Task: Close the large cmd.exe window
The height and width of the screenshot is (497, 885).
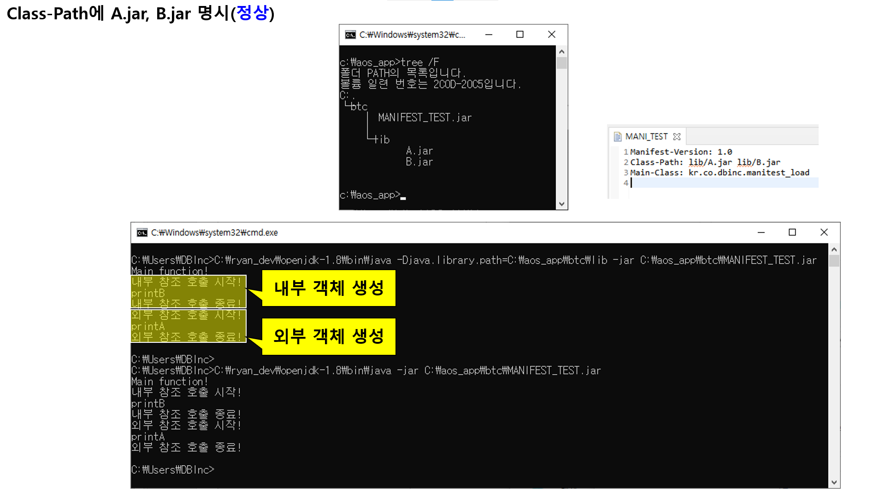Action: 824,232
